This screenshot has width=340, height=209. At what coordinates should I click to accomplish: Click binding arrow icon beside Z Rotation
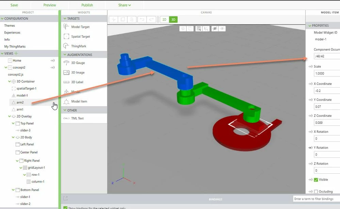[310, 164]
